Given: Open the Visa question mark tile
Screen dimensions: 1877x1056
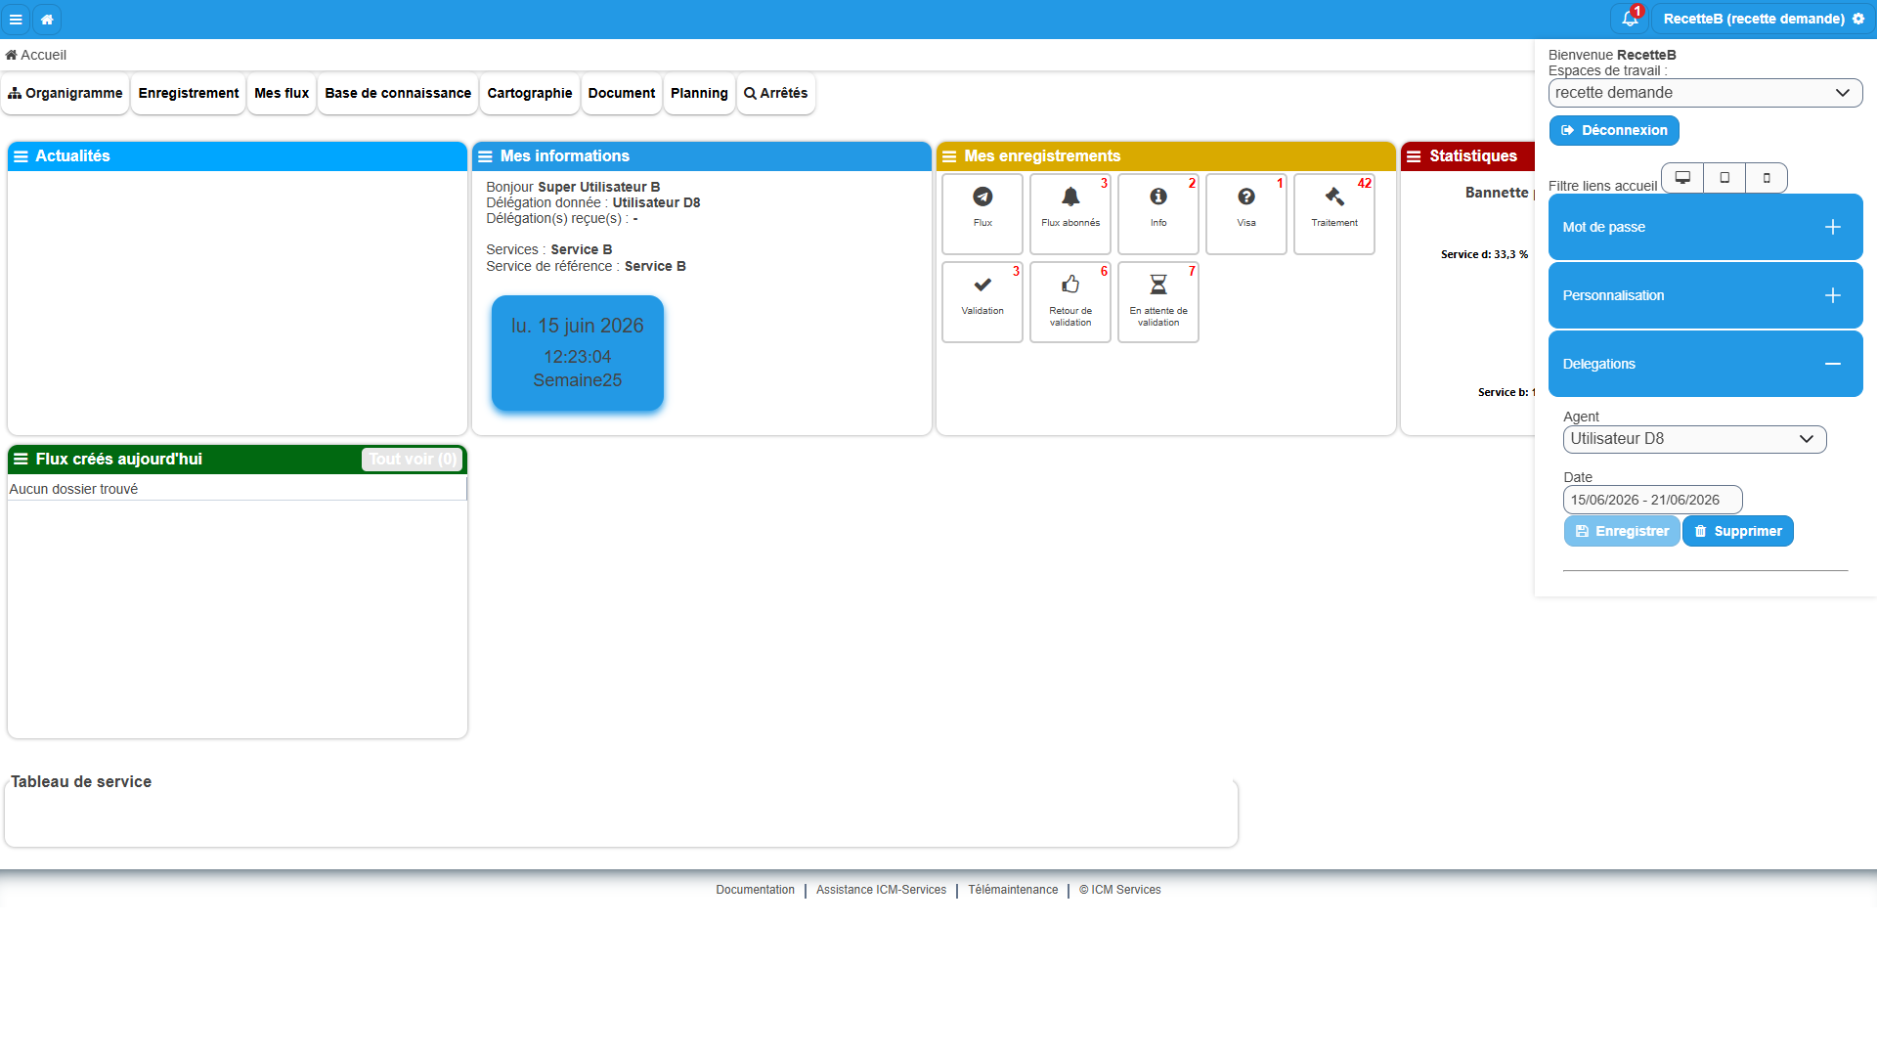Looking at the screenshot, I should [1246, 214].
